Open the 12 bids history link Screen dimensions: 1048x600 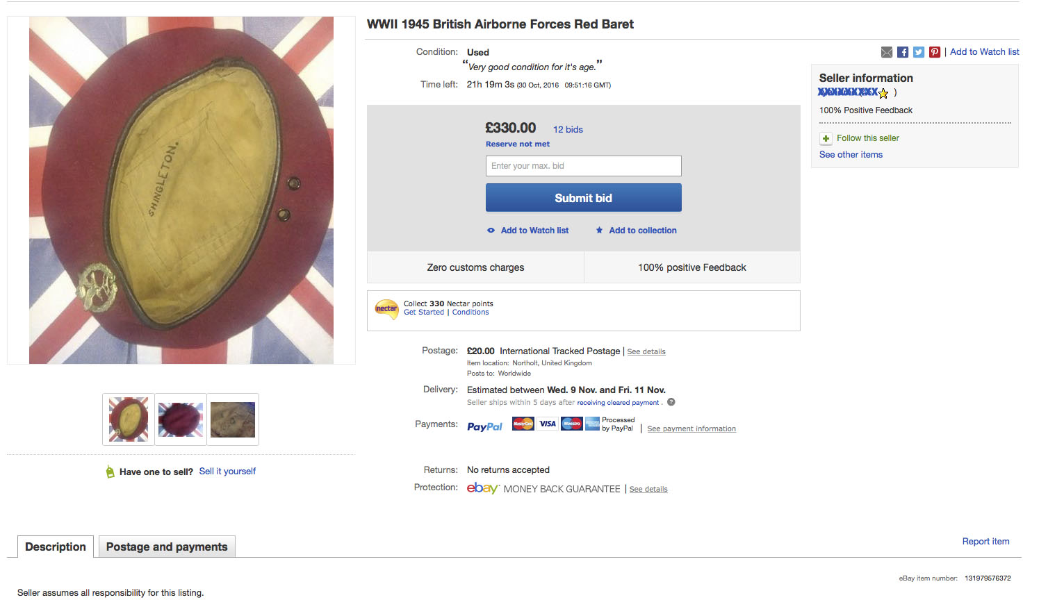[568, 130]
